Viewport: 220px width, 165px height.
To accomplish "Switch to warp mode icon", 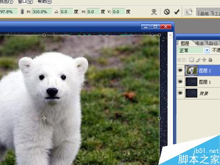I will [154, 12].
